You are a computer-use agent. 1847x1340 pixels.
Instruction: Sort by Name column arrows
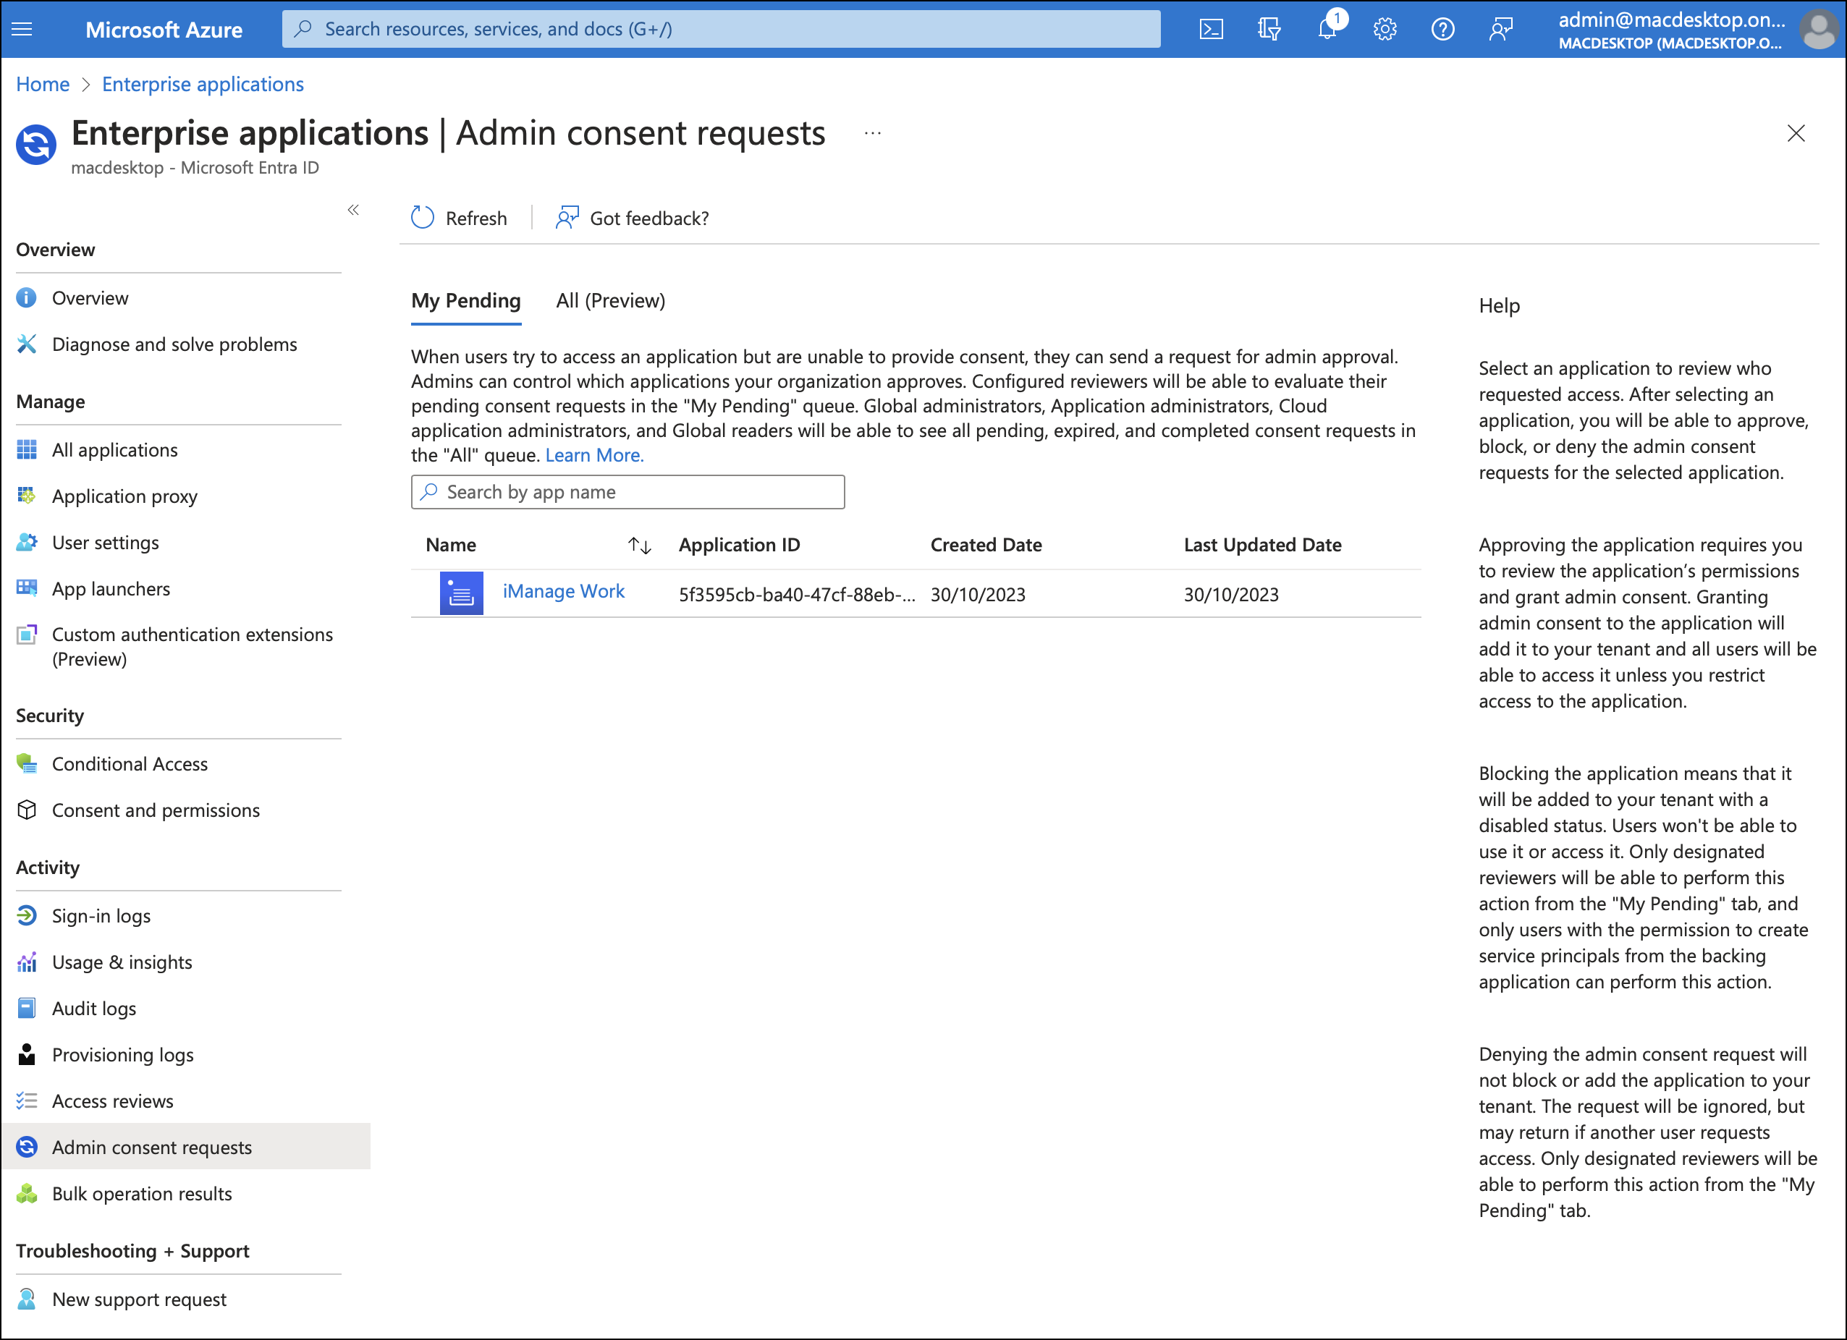639,546
